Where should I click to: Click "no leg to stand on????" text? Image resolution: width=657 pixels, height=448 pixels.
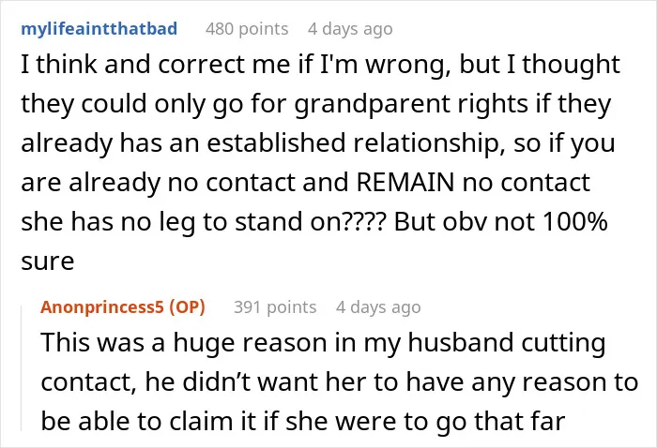pyautogui.click(x=252, y=222)
